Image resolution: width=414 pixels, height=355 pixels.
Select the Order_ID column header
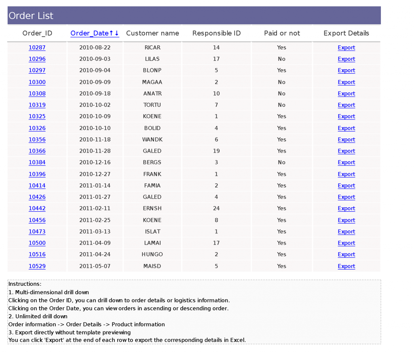(37, 33)
